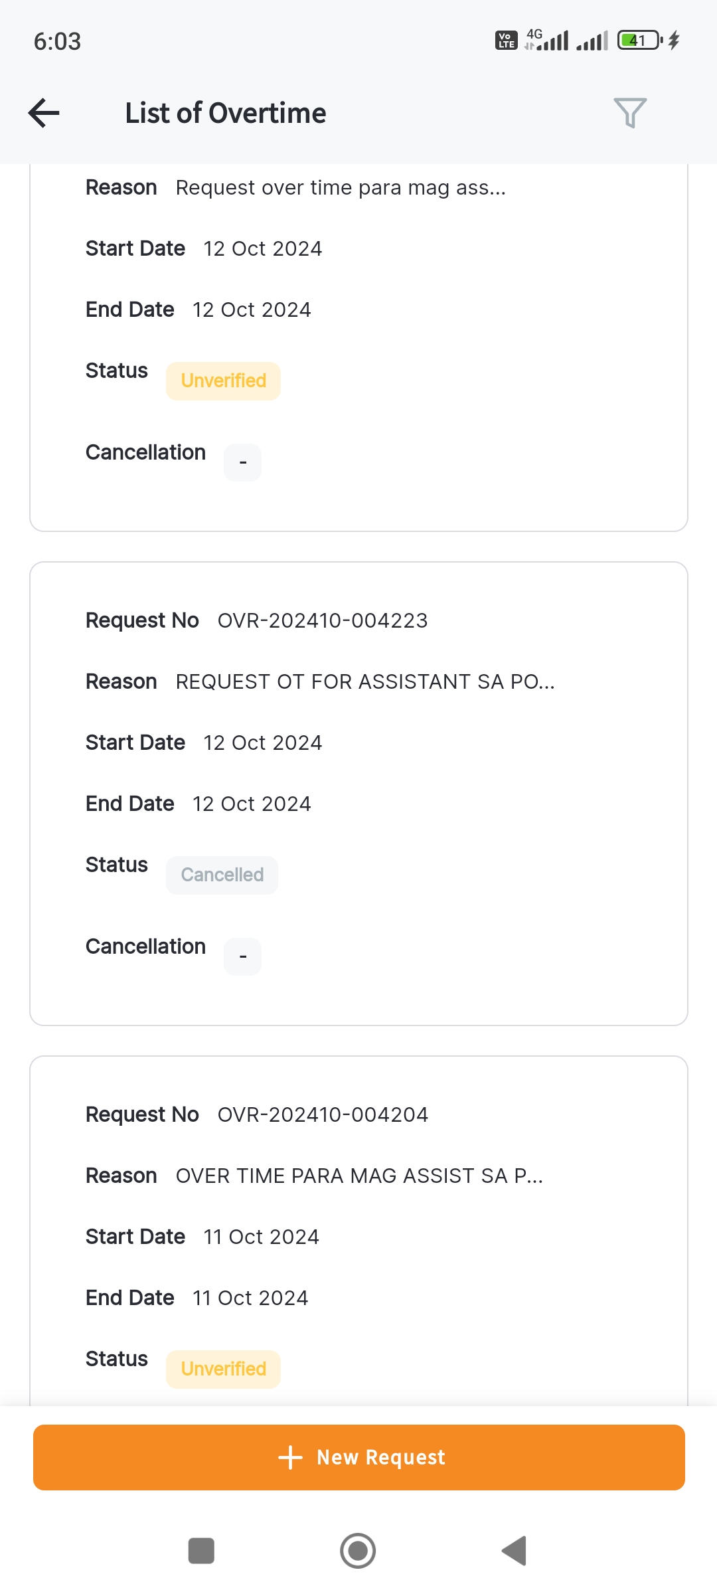Open request OVR-202410-004204
Screen dimensions: 717x1594
[323, 1114]
